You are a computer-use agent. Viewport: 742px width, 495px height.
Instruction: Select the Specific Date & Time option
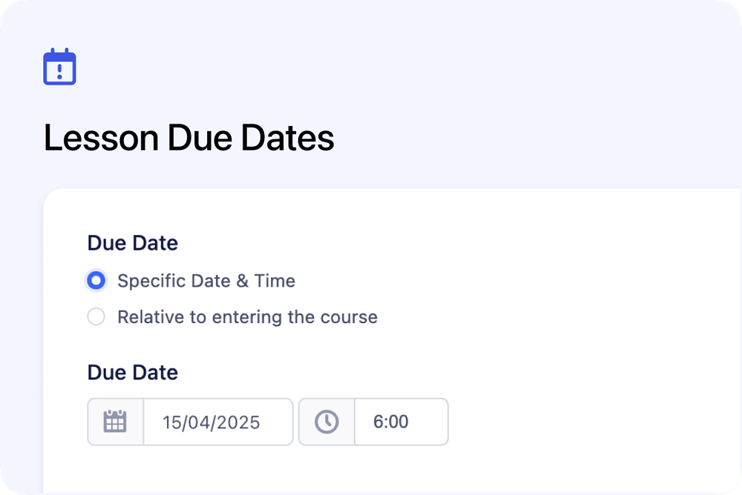tap(96, 280)
